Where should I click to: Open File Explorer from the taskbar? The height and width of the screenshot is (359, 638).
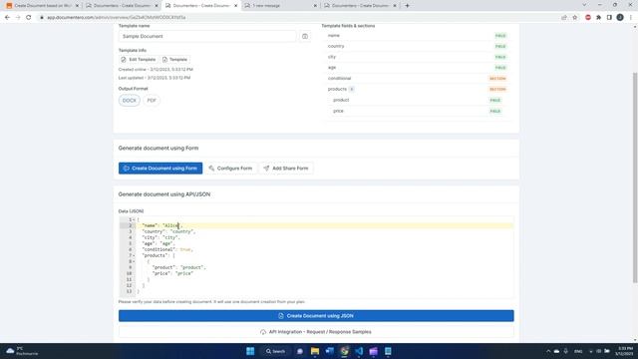[315, 351]
